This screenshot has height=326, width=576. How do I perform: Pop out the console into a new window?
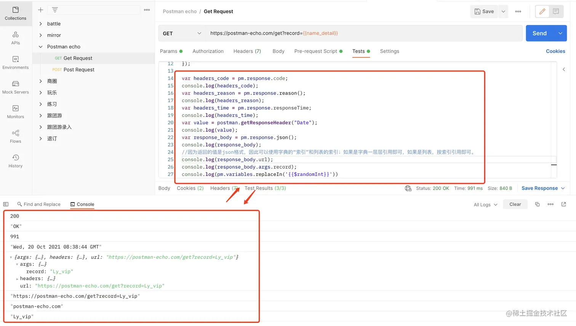click(564, 204)
